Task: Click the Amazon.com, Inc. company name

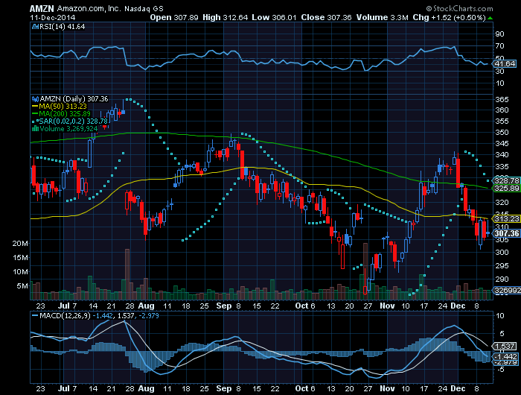Action: click(x=89, y=9)
